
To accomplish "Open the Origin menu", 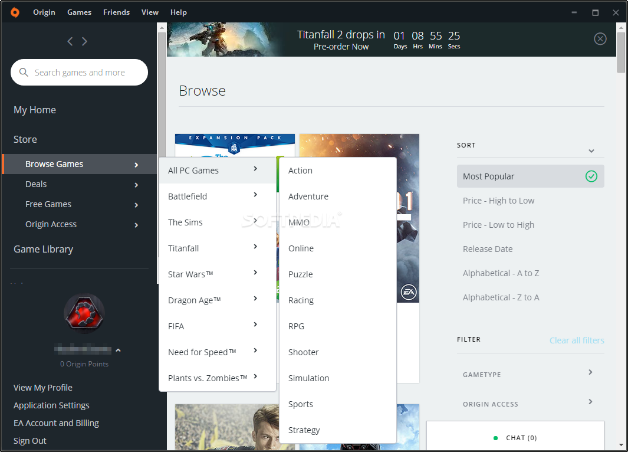I will (44, 12).
